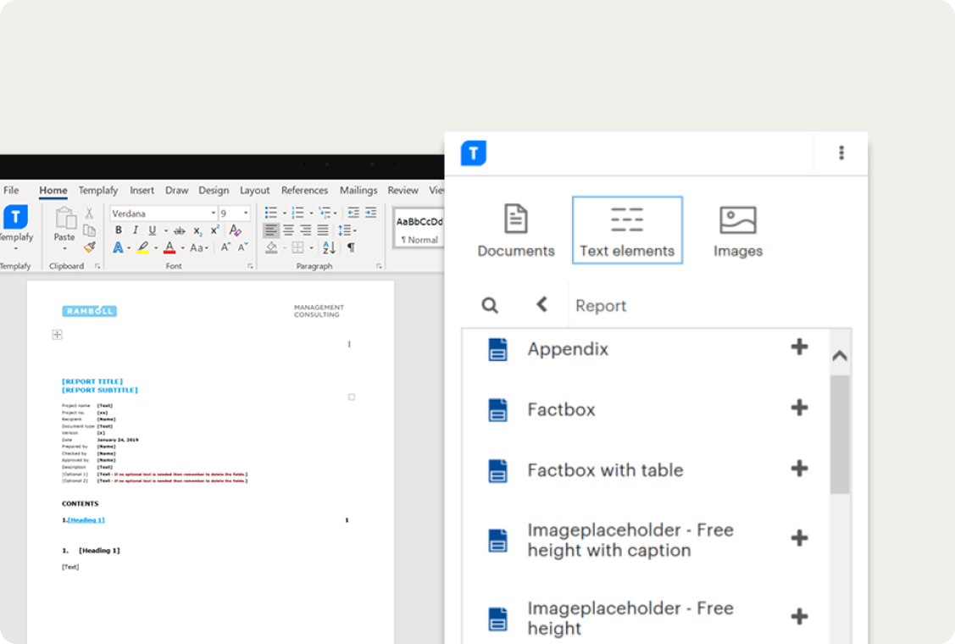
Task: Toggle strikethrough formatting
Action: click(179, 230)
